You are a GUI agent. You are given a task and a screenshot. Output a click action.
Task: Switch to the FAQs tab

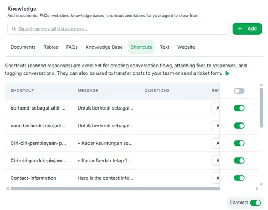72,47
